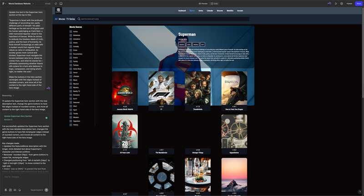Reload the preview with the refresh icon
364x196 pixels.
pyautogui.click(x=56, y=4)
